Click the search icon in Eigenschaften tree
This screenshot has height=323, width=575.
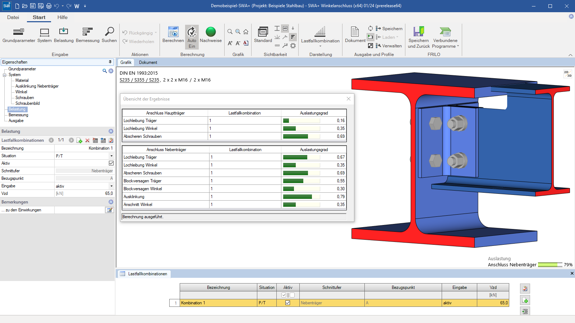coord(105,71)
